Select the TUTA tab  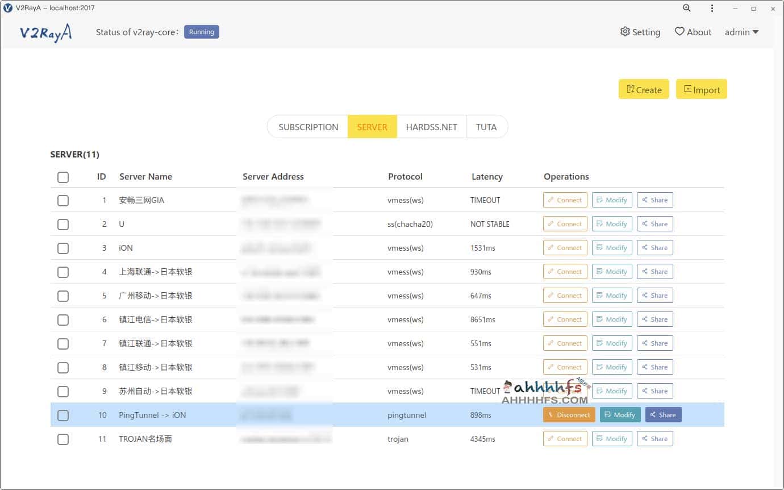[x=486, y=127]
